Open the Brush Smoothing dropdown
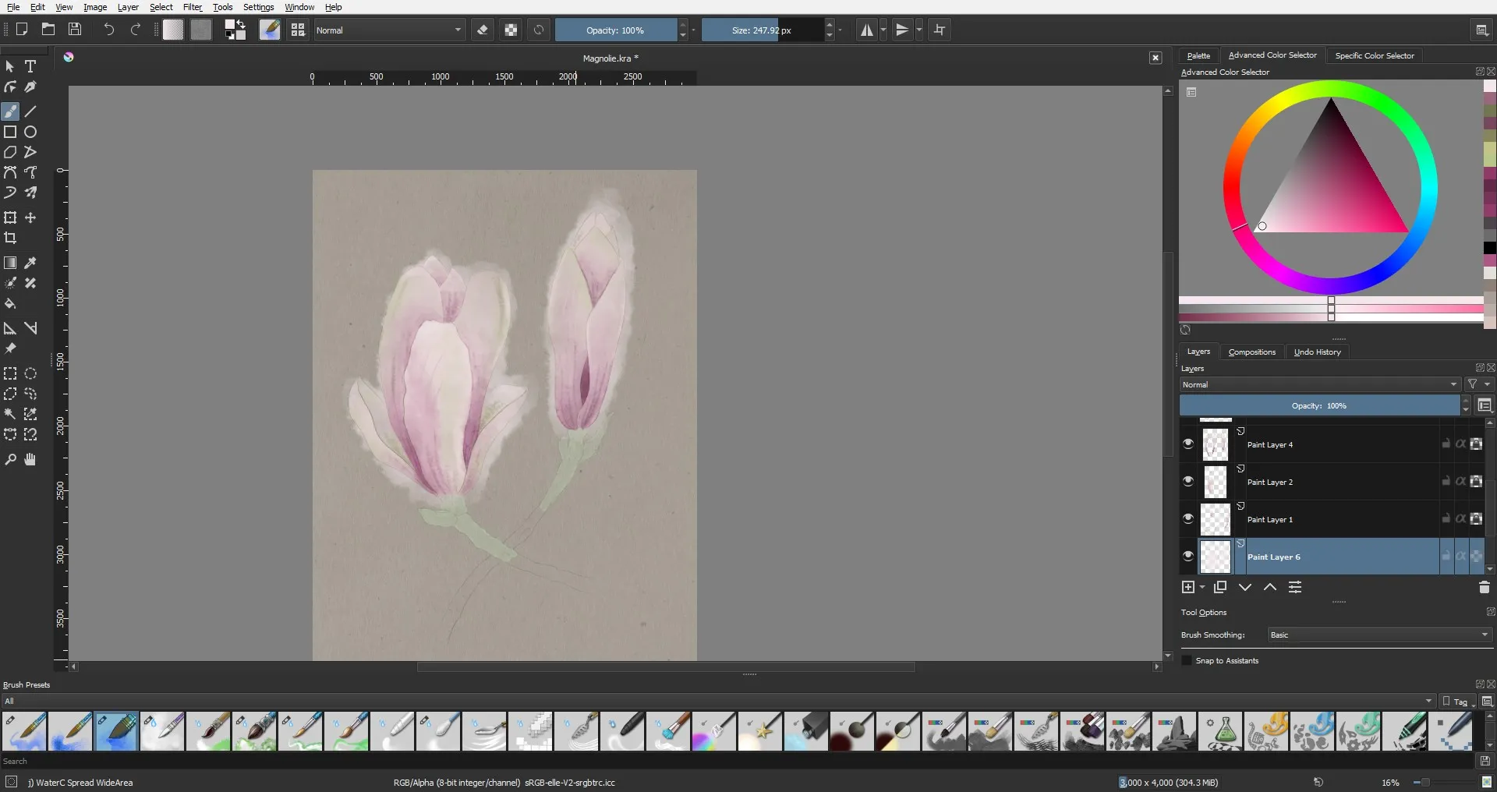Screen dimensions: 1497x792 (x=1378, y=635)
